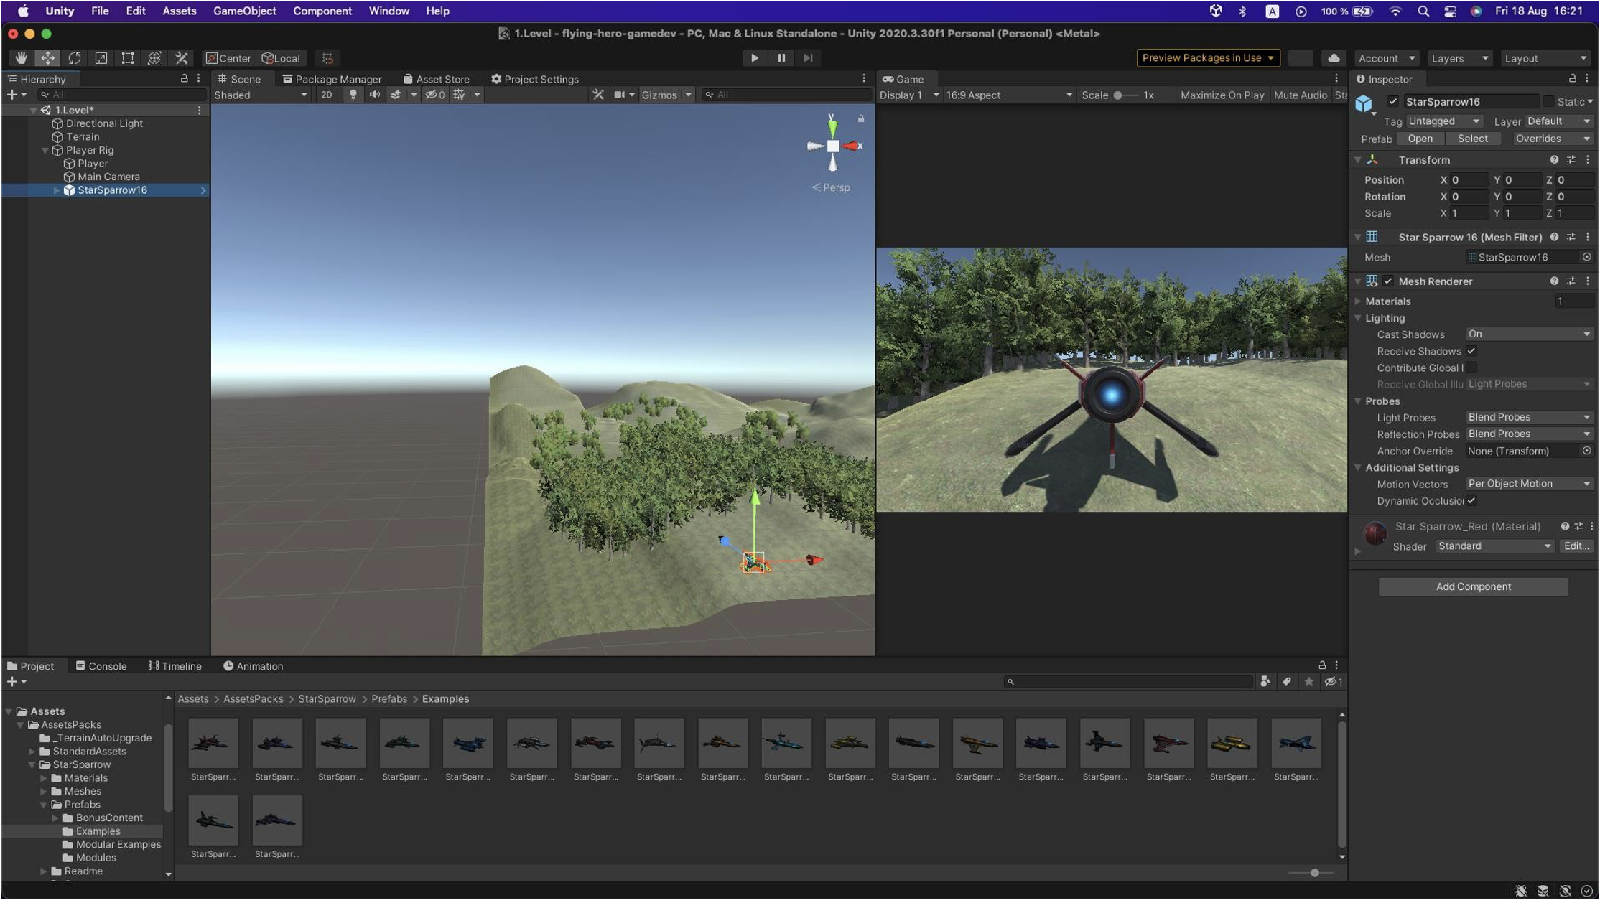Open Transform component help icon
1600x903 pixels.
coord(1554,159)
